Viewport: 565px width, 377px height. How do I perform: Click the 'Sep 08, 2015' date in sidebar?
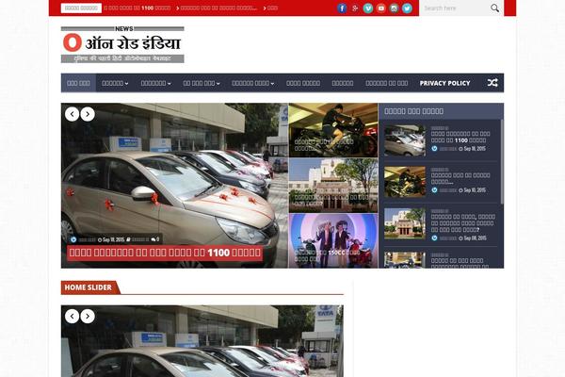pyautogui.click(x=475, y=238)
